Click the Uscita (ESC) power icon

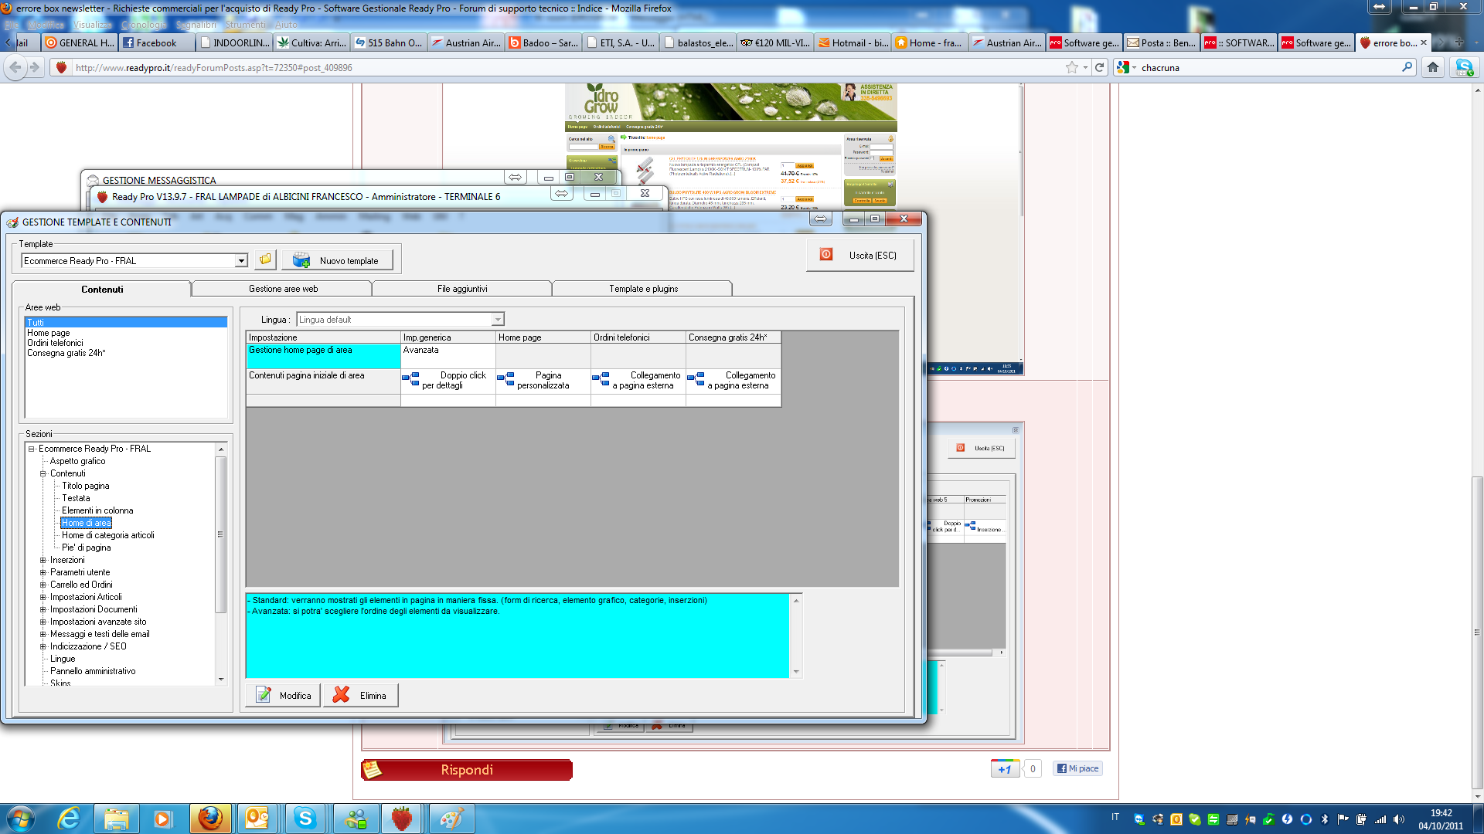(x=826, y=255)
